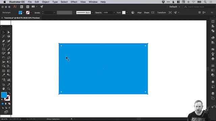The height and width of the screenshot is (121, 216).
Task: Click the Recolor Artwork icon
Action: 133,12
